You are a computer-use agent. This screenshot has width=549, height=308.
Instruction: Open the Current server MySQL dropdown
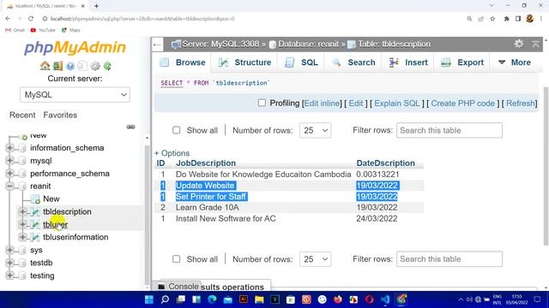click(x=75, y=95)
